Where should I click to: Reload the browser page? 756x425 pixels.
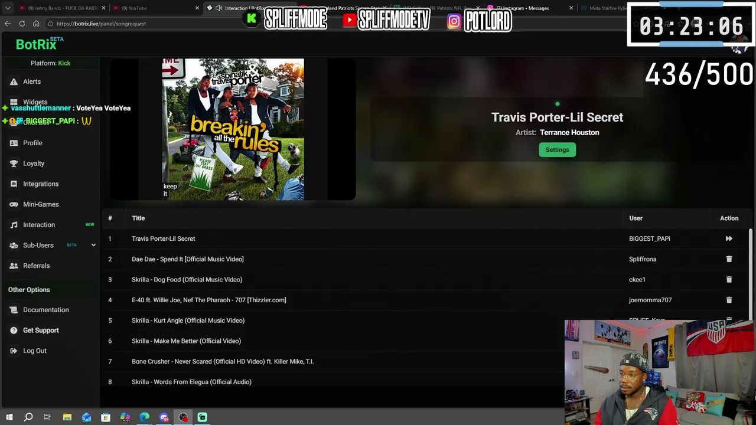[22, 24]
